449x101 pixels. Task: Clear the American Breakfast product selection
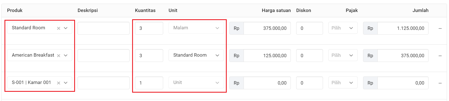coord(59,56)
